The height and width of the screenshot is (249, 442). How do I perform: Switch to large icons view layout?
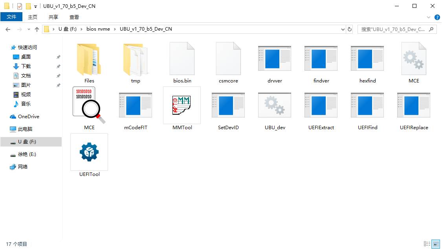pos(436,244)
